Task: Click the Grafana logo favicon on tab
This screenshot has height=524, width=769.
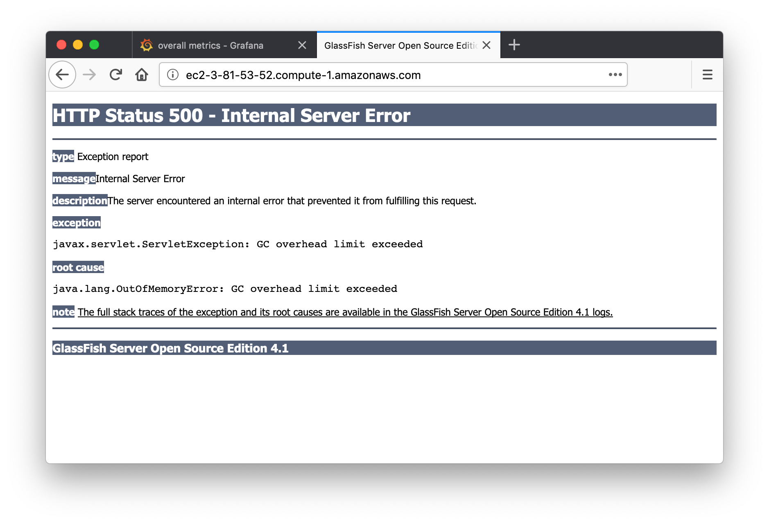Action: click(146, 45)
